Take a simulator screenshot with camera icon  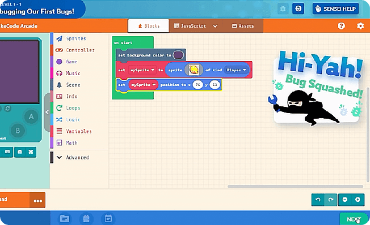(20, 152)
